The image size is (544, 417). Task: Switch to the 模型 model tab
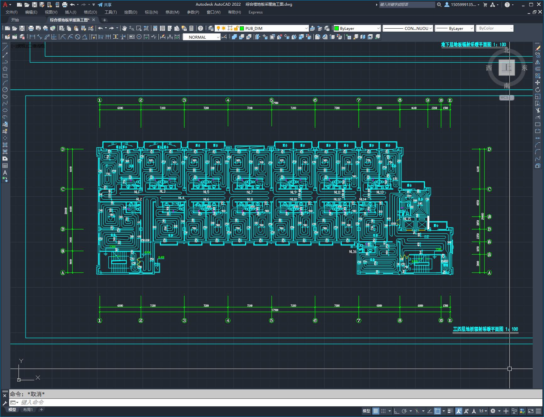coord(12,409)
